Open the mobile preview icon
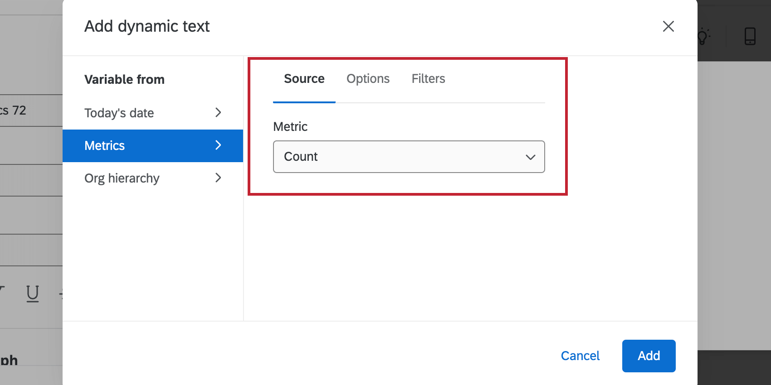The image size is (771, 385). click(x=750, y=36)
